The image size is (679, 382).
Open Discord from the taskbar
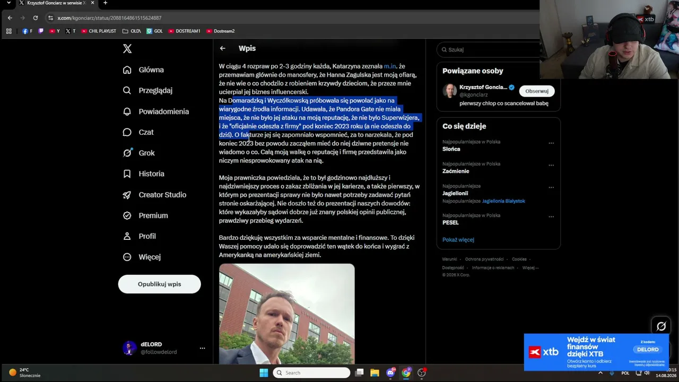point(390,372)
